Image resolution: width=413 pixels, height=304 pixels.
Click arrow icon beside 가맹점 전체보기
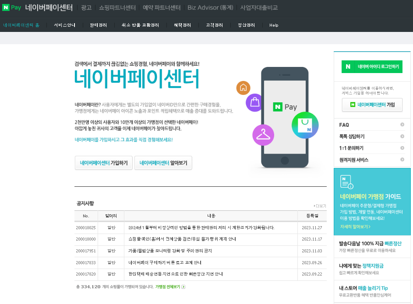pyautogui.click(x=184, y=287)
